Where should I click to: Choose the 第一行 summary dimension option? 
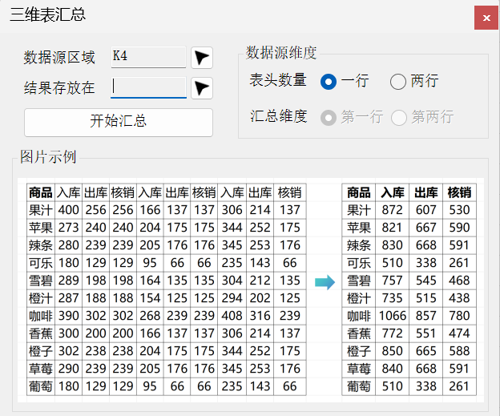pyautogui.click(x=329, y=118)
